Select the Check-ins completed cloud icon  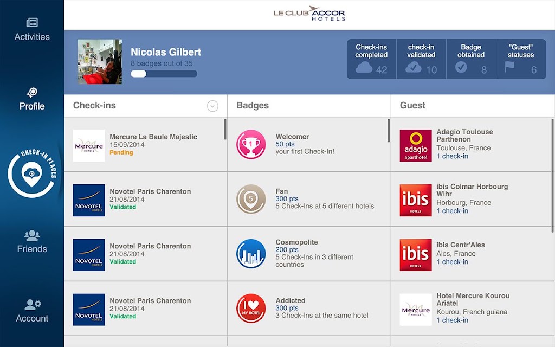click(x=364, y=67)
